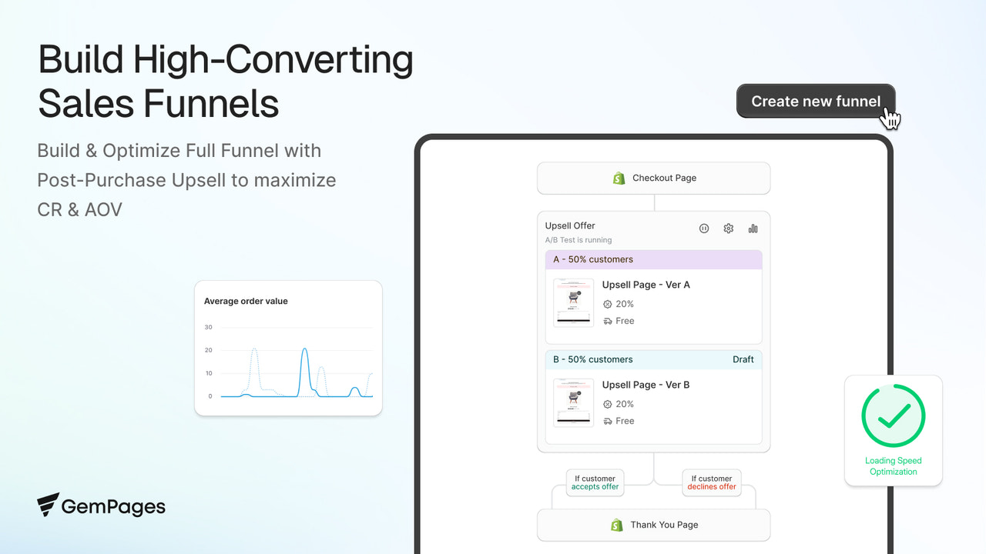
Task: Click the GemPages logo
Action: coord(100,506)
